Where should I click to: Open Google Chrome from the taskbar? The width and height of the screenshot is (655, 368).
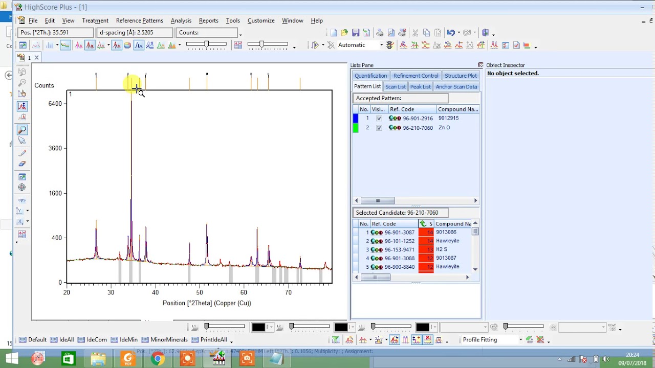coord(158,359)
